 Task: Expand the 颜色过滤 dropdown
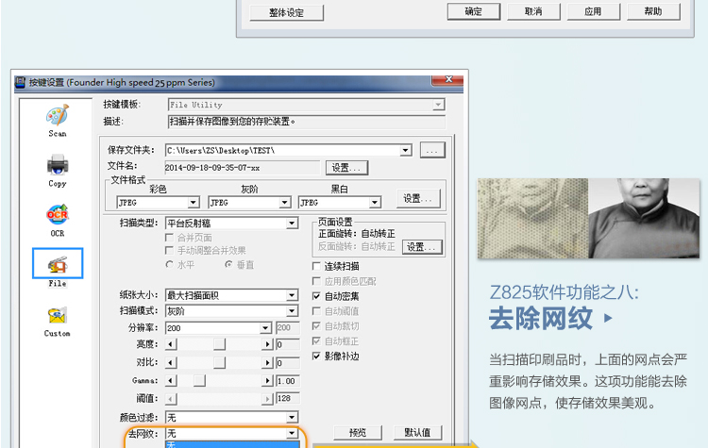[x=292, y=417]
